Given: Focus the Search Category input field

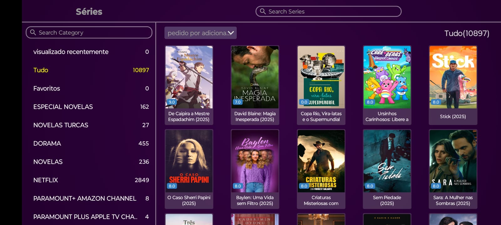Looking at the screenshot, I should point(89,32).
